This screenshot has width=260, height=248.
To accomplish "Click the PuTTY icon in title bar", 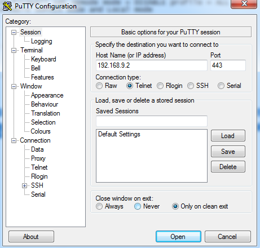I will [x=7, y=6].
